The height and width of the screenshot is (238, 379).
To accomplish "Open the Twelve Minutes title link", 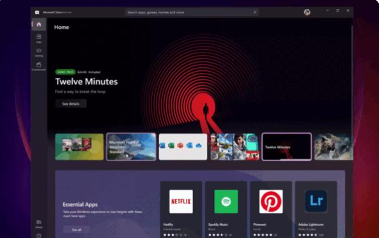I will pos(86,82).
